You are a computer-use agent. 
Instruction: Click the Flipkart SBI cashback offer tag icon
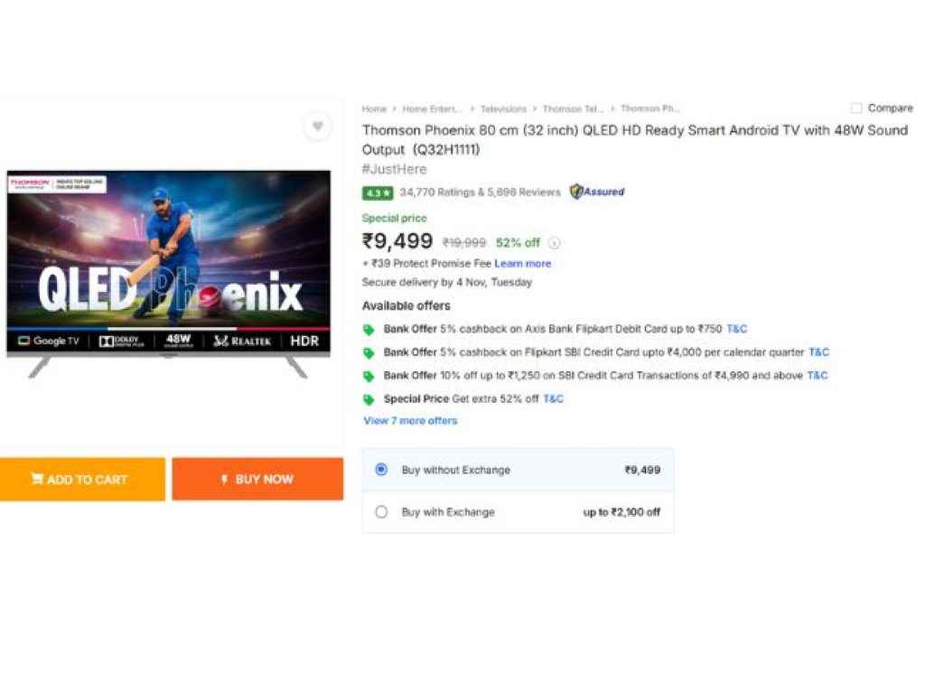tap(369, 353)
